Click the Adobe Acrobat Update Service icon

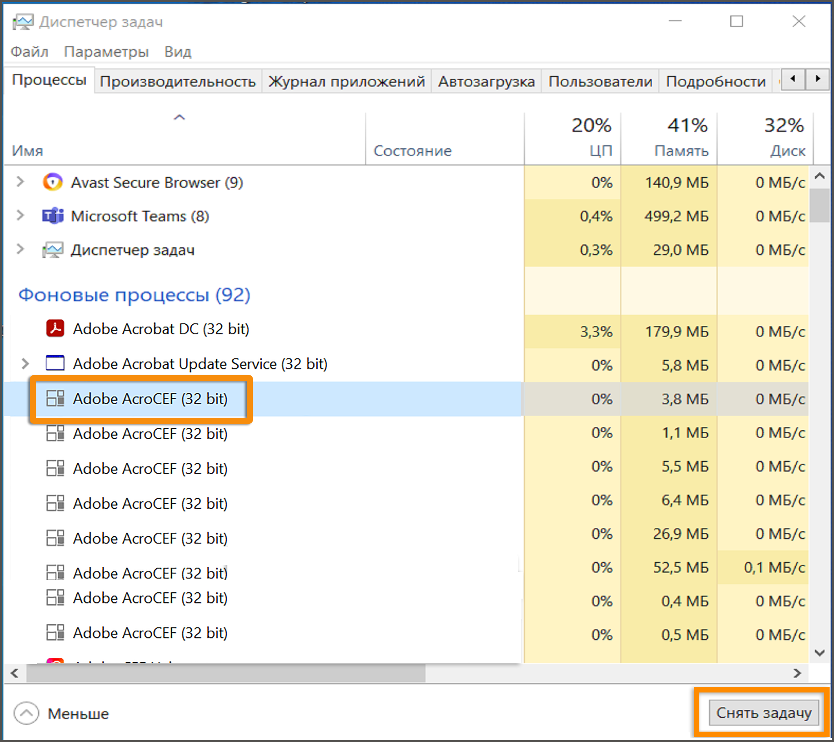coord(55,363)
